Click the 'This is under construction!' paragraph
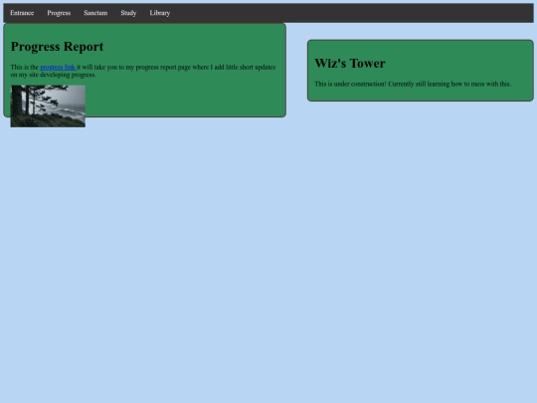This screenshot has height=403, width=537. pyautogui.click(x=413, y=84)
